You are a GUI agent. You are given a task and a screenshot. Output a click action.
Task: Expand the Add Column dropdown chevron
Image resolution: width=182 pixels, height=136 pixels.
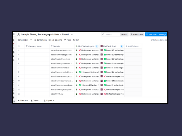pos(140,46)
